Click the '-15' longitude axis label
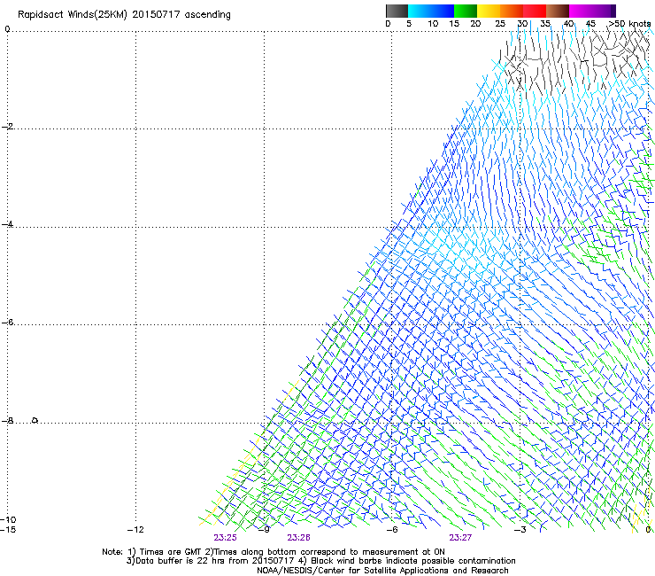This screenshot has width=655, height=576. click(8, 530)
